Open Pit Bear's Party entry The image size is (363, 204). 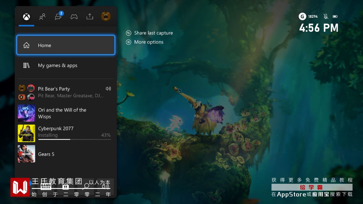pos(66,92)
